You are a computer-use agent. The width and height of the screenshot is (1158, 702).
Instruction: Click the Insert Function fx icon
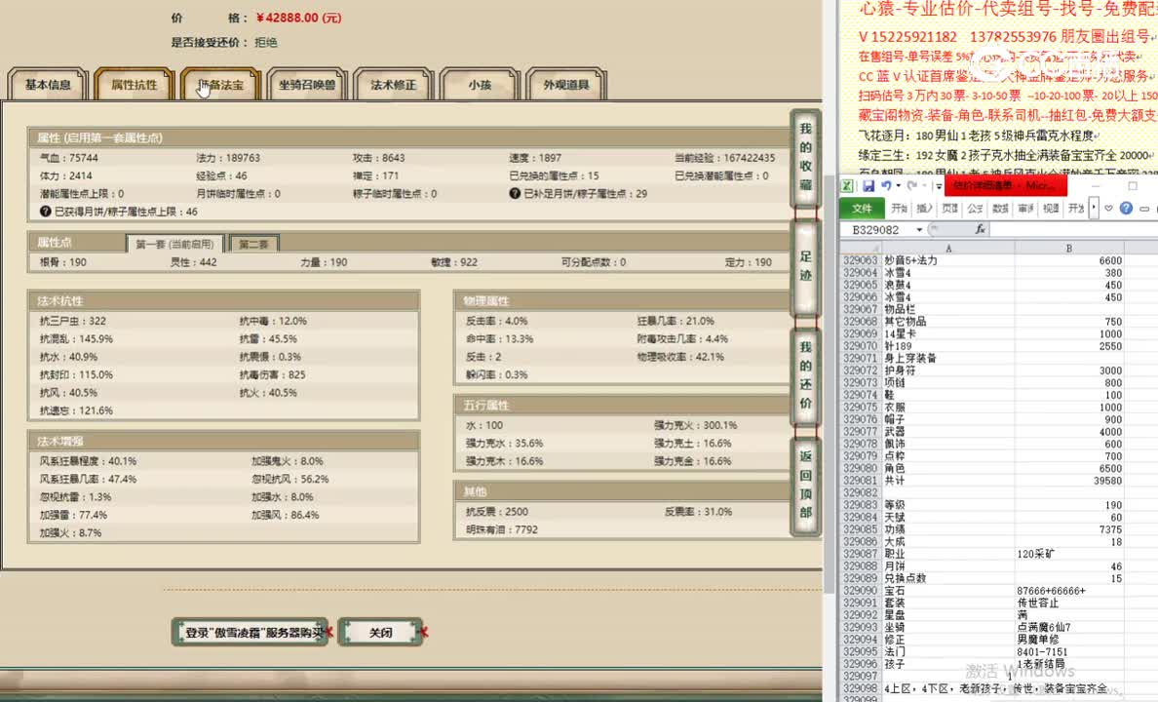click(981, 229)
